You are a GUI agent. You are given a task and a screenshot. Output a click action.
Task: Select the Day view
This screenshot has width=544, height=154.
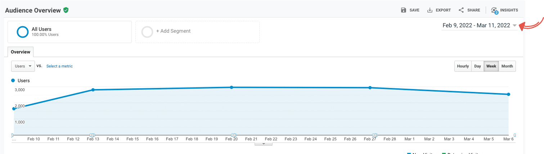pos(477,66)
